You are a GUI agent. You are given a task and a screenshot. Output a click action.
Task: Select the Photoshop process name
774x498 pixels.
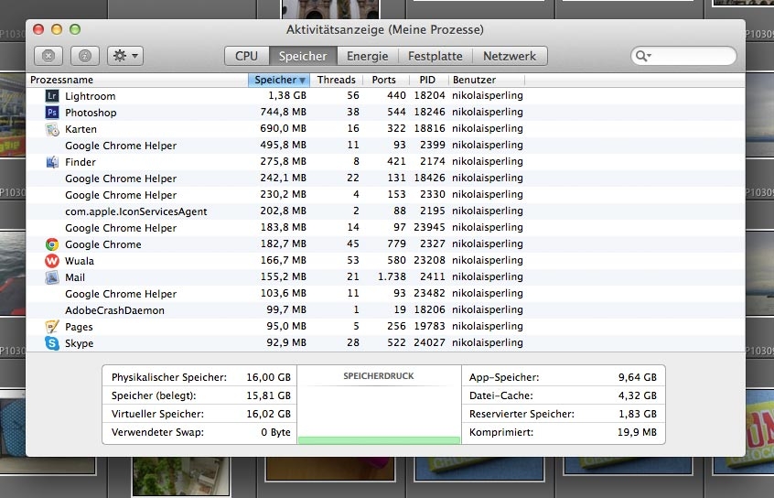point(91,113)
